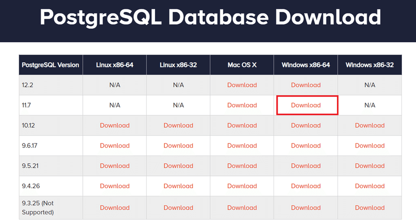This screenshot has height=221, width=416.
Task: Download PostgreSQL 9.4.26 for Mac OS X
Action: point(242,186)
